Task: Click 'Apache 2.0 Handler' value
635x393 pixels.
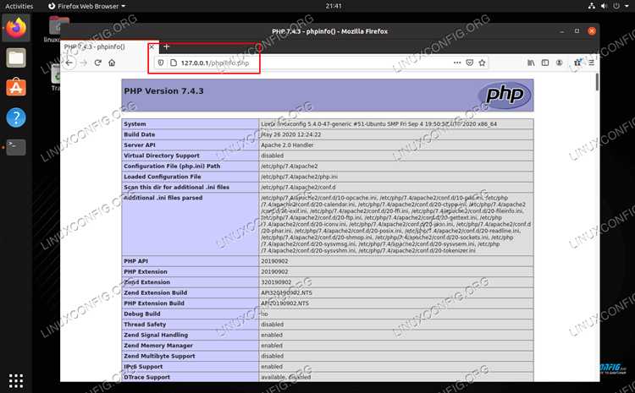Action: point(287,145)
